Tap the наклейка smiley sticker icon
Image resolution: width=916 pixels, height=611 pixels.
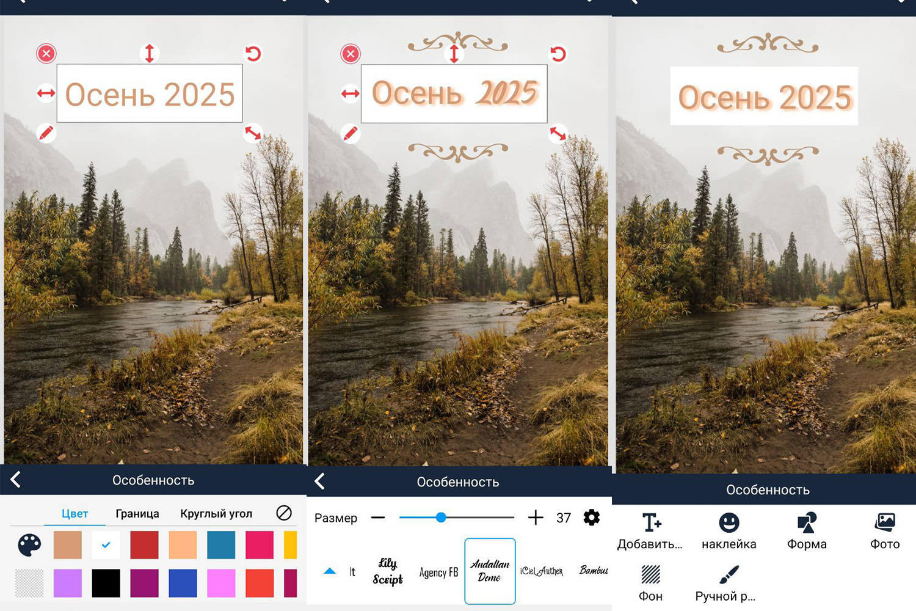click(729, 523)
